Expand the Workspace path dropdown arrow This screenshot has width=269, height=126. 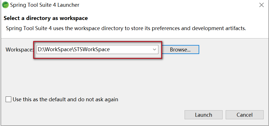[154, 49]
